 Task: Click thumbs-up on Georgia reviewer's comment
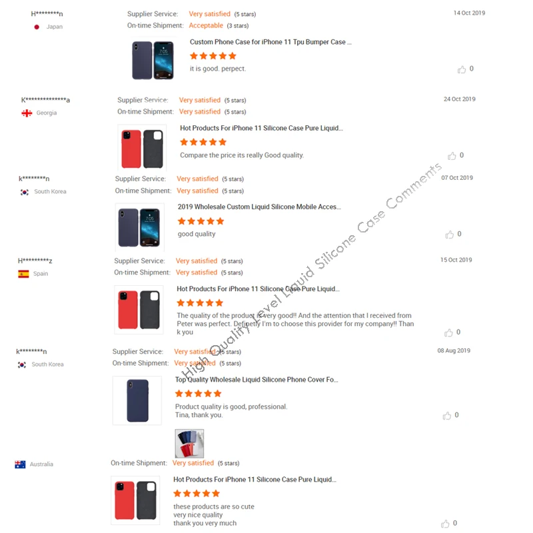(452, 156)
